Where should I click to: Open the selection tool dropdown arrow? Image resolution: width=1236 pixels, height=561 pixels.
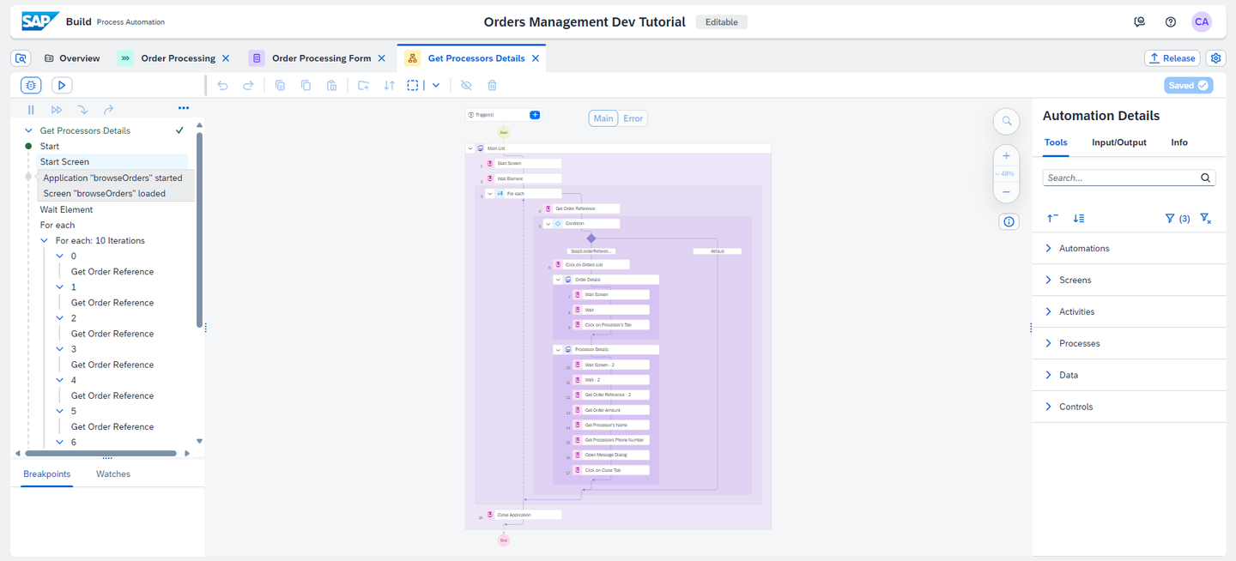(x=436, y=85)
